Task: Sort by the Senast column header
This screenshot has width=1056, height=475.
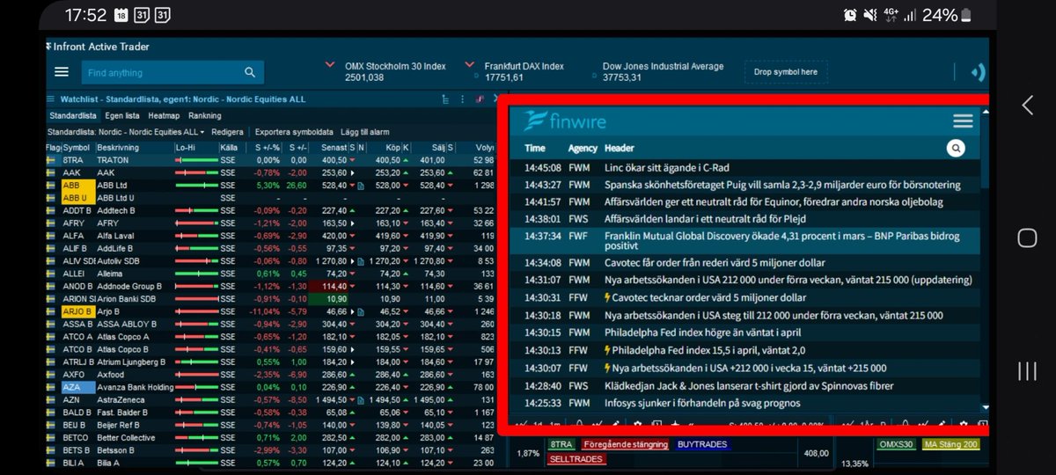Action: pos(332,147)
